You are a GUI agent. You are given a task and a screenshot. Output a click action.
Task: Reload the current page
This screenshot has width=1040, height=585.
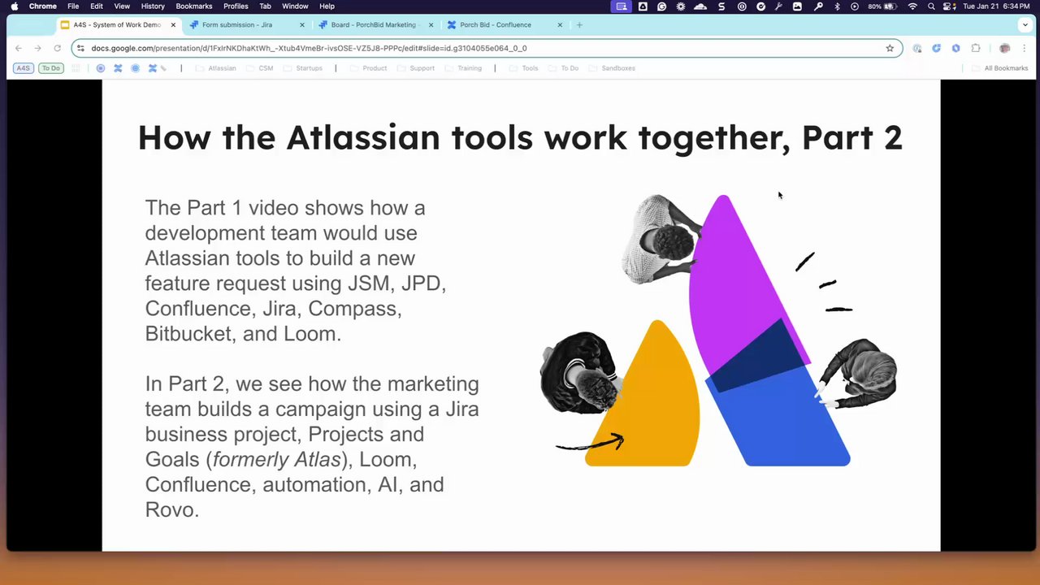[57, 48]
